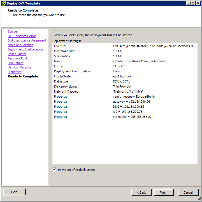Maximize the Deploy OVF Template window
202x202 pixels.
193,3
